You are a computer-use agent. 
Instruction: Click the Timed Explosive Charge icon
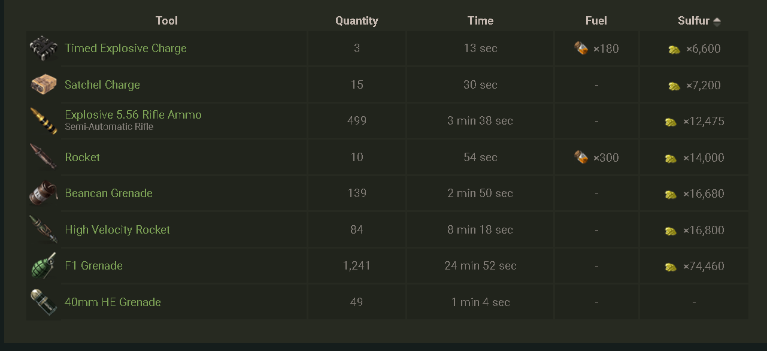coord(43,49)
